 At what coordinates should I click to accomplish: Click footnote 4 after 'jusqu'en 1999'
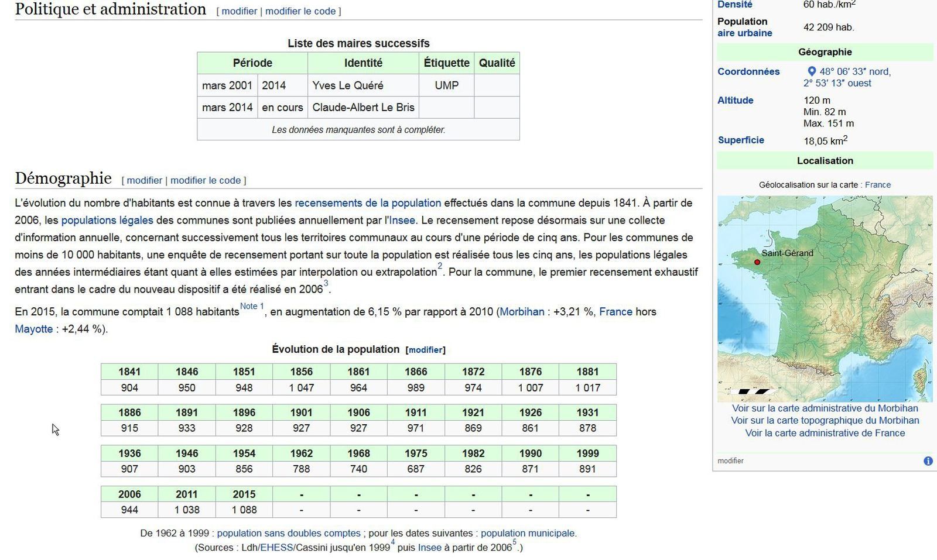click(392, 542)
